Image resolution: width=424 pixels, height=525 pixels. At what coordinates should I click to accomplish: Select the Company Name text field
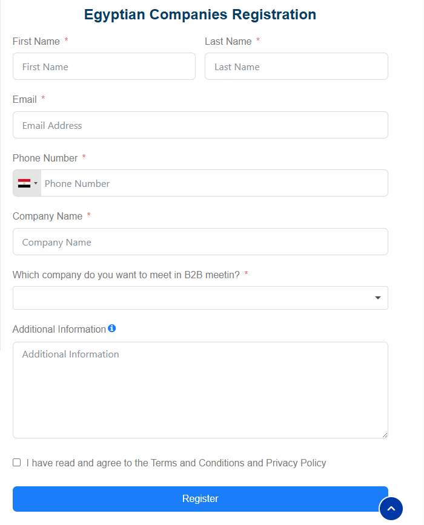pyautogui.click(x=200, y=242)
